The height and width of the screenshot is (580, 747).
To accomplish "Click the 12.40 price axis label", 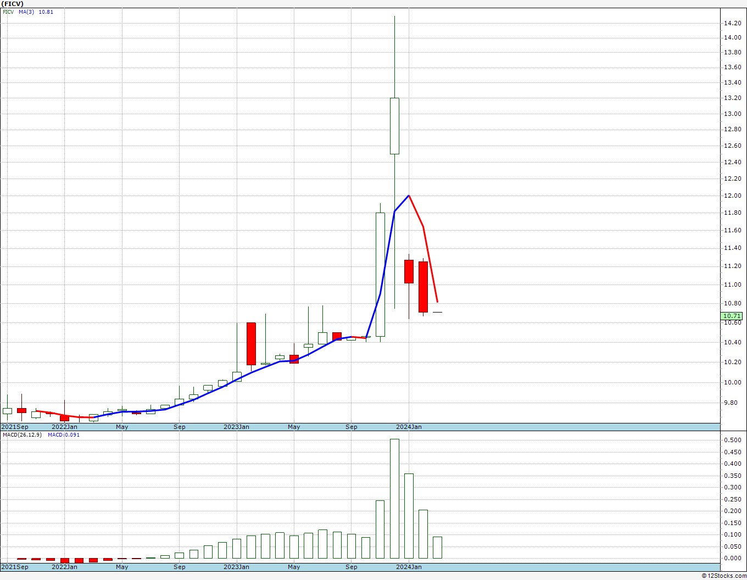I will click(732, 162).
